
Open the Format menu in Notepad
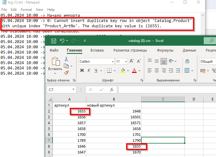click(26, 10)
